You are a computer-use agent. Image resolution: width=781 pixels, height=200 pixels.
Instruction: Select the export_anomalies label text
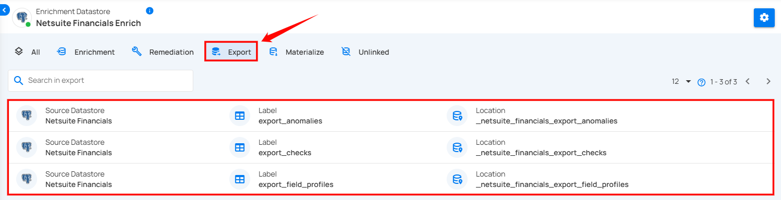290,121
